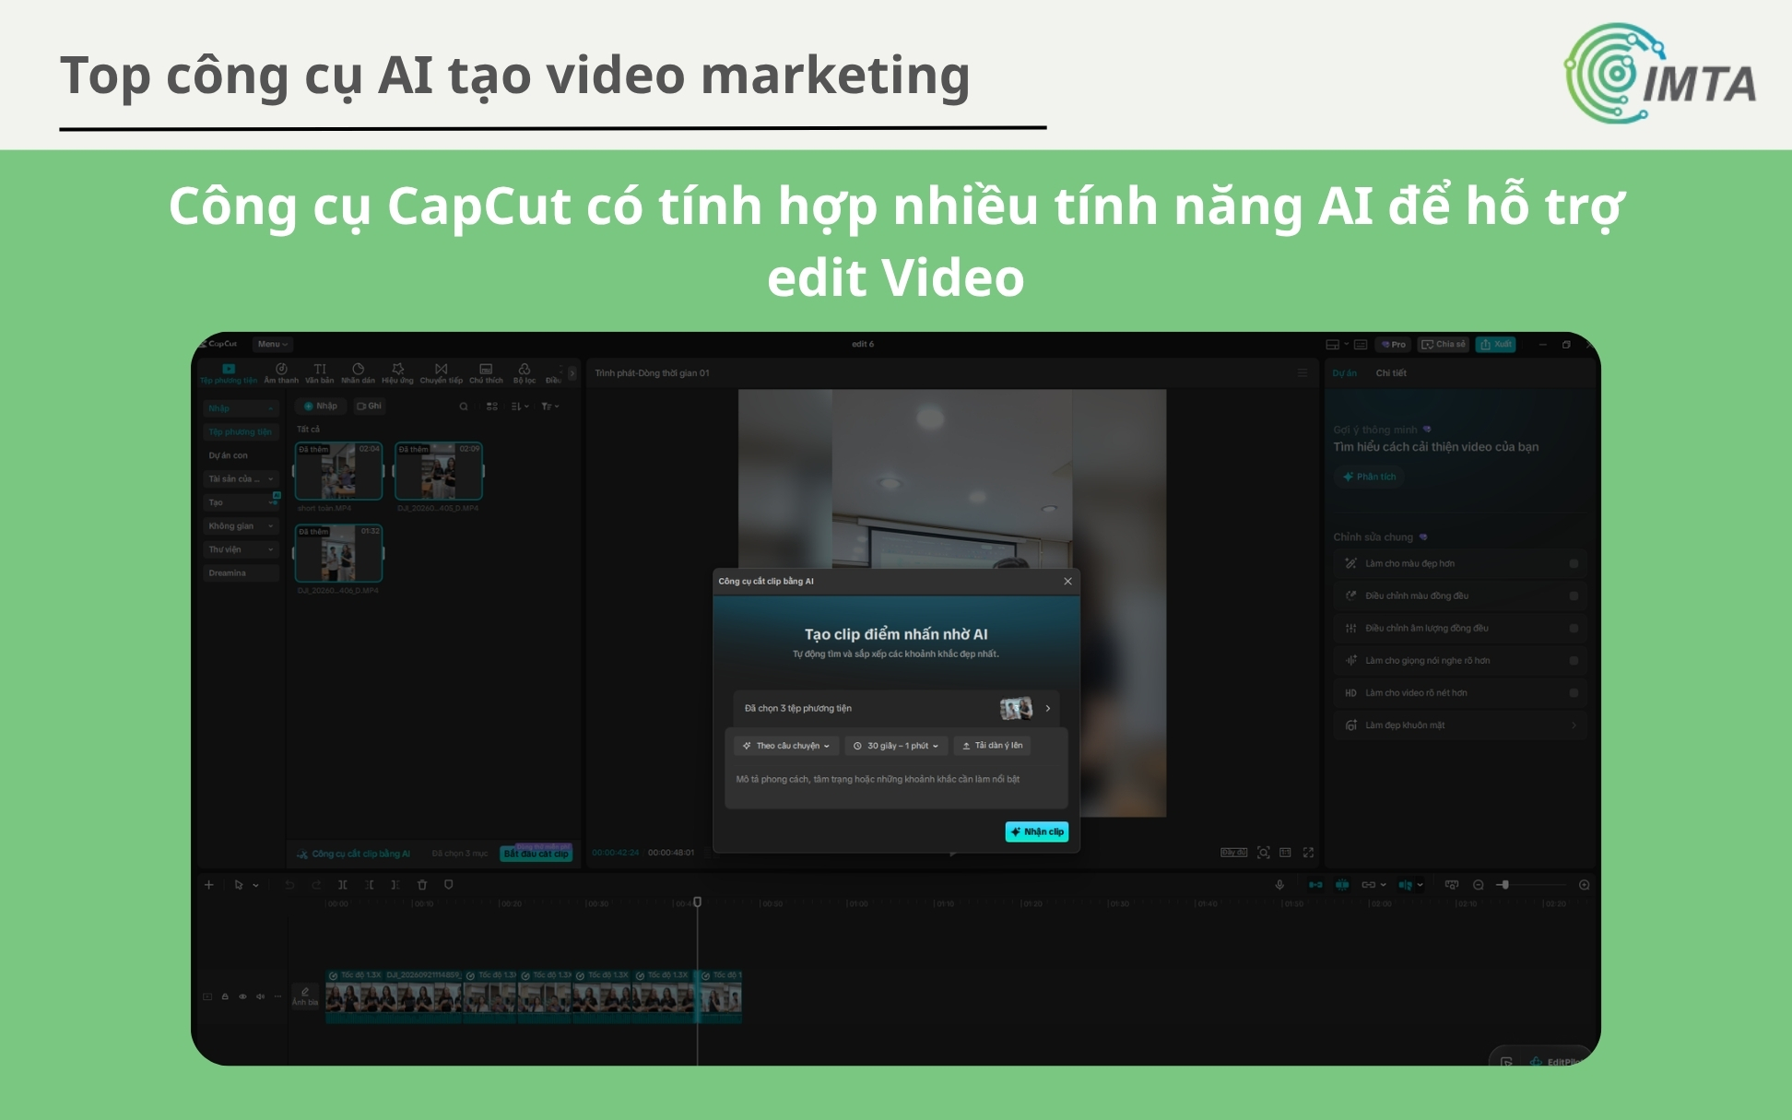Expand the Thư viện sidebar section
Viewport: 1792px width, 1120px height.
click(241, 549)
